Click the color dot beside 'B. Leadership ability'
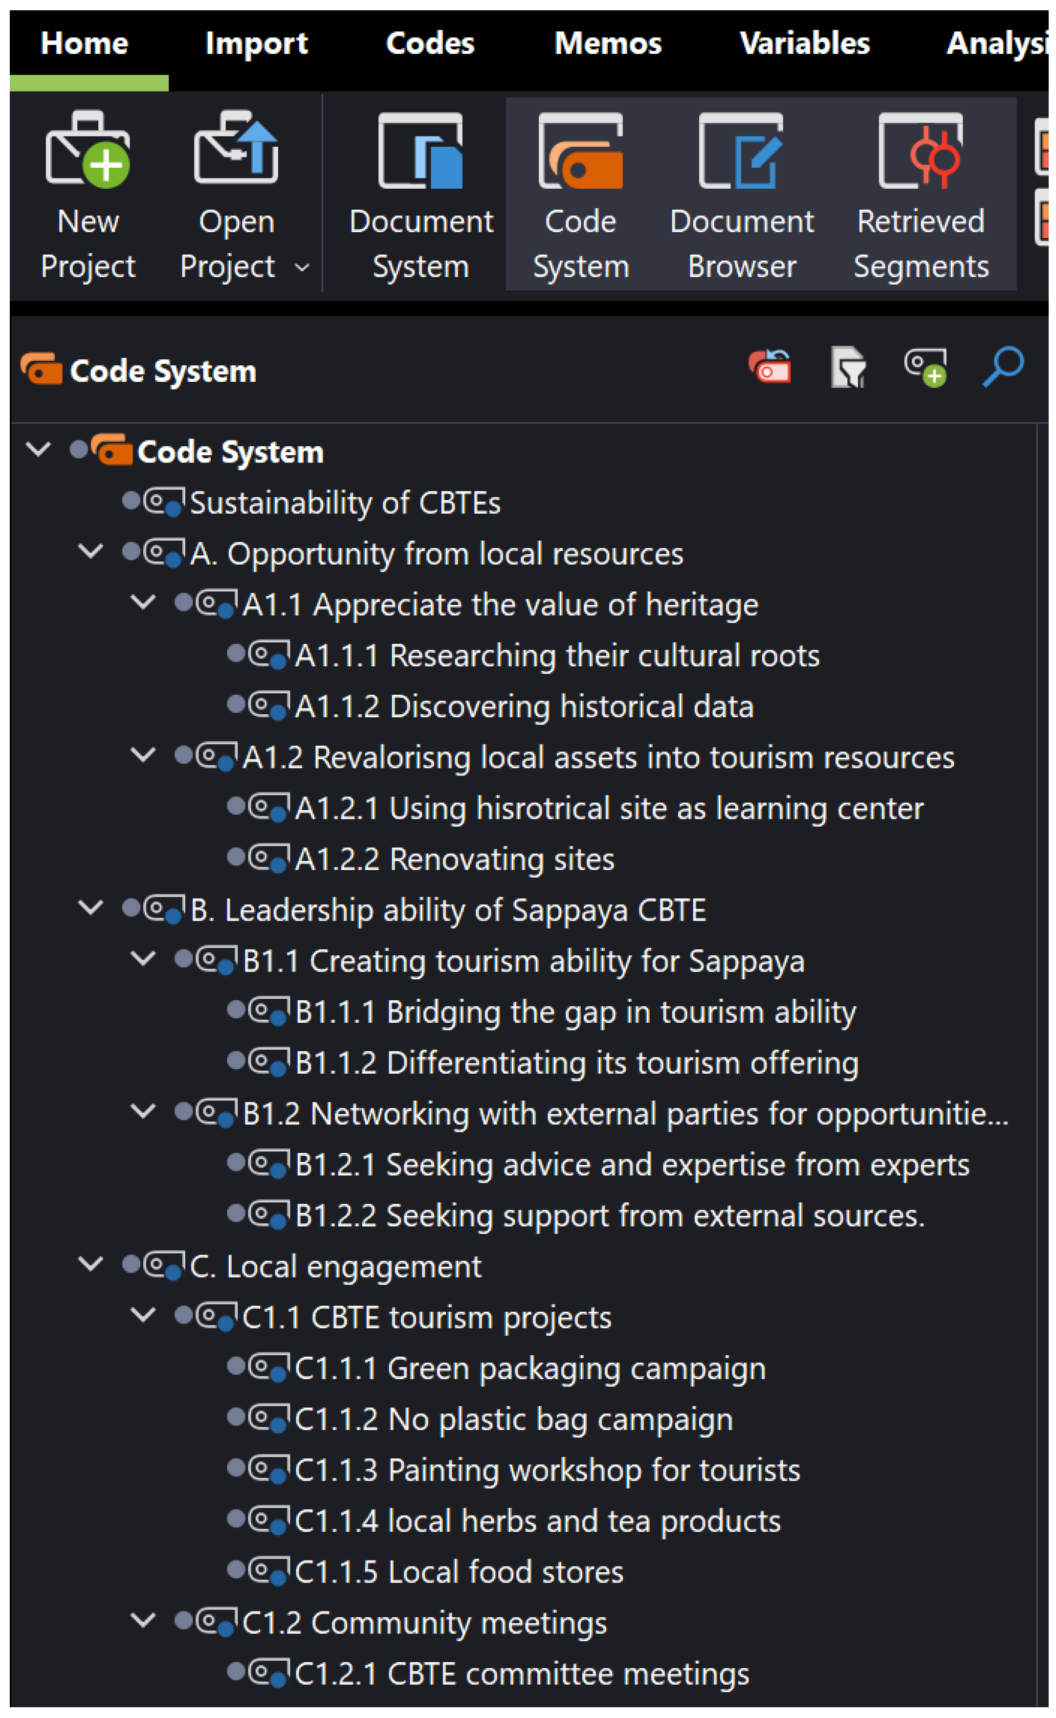This screenshot has height=1718, width=1056. click(131, 908)
